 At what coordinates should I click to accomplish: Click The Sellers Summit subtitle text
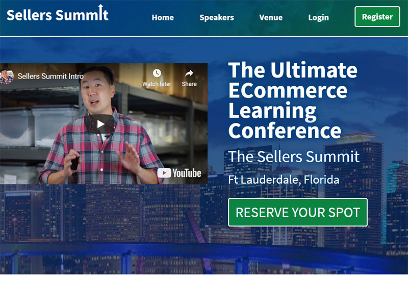[x=294, y=157]
